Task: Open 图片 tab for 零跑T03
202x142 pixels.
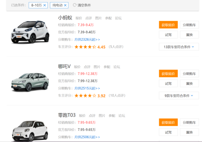Action: pos(102,116)
